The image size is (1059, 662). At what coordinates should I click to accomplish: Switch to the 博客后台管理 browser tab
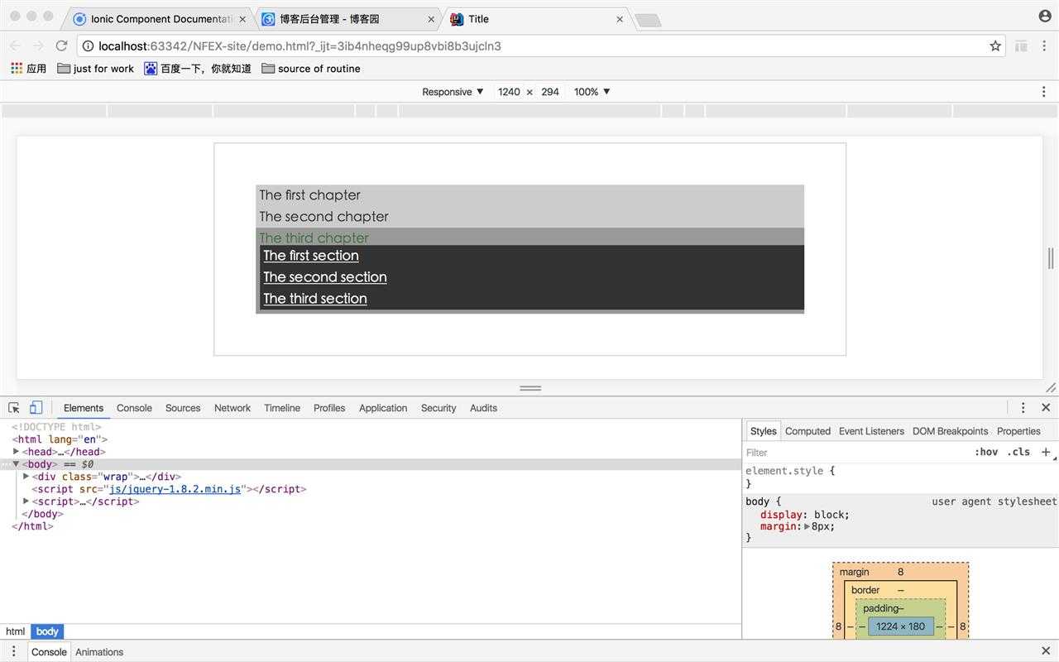[x=348, y=19]
